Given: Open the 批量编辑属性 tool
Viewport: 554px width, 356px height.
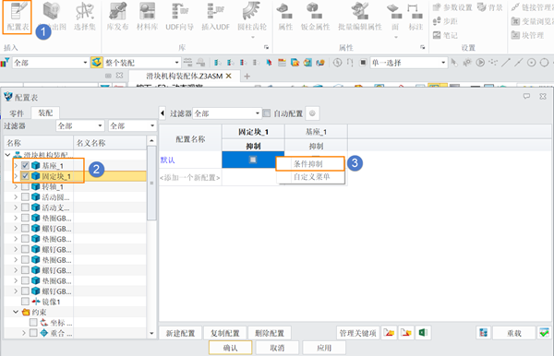Looking at the screenshot, I should click(x=360, y=17).
